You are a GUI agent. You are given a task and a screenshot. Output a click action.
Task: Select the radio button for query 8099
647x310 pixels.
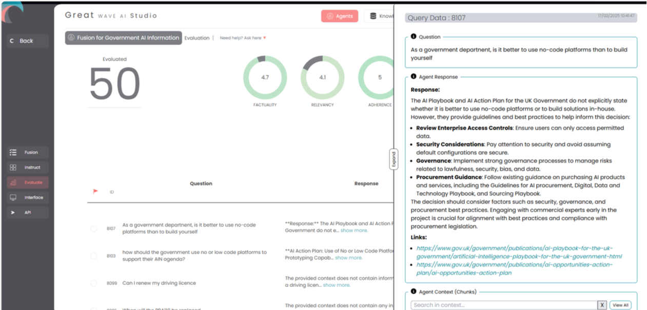coord(93,283)
